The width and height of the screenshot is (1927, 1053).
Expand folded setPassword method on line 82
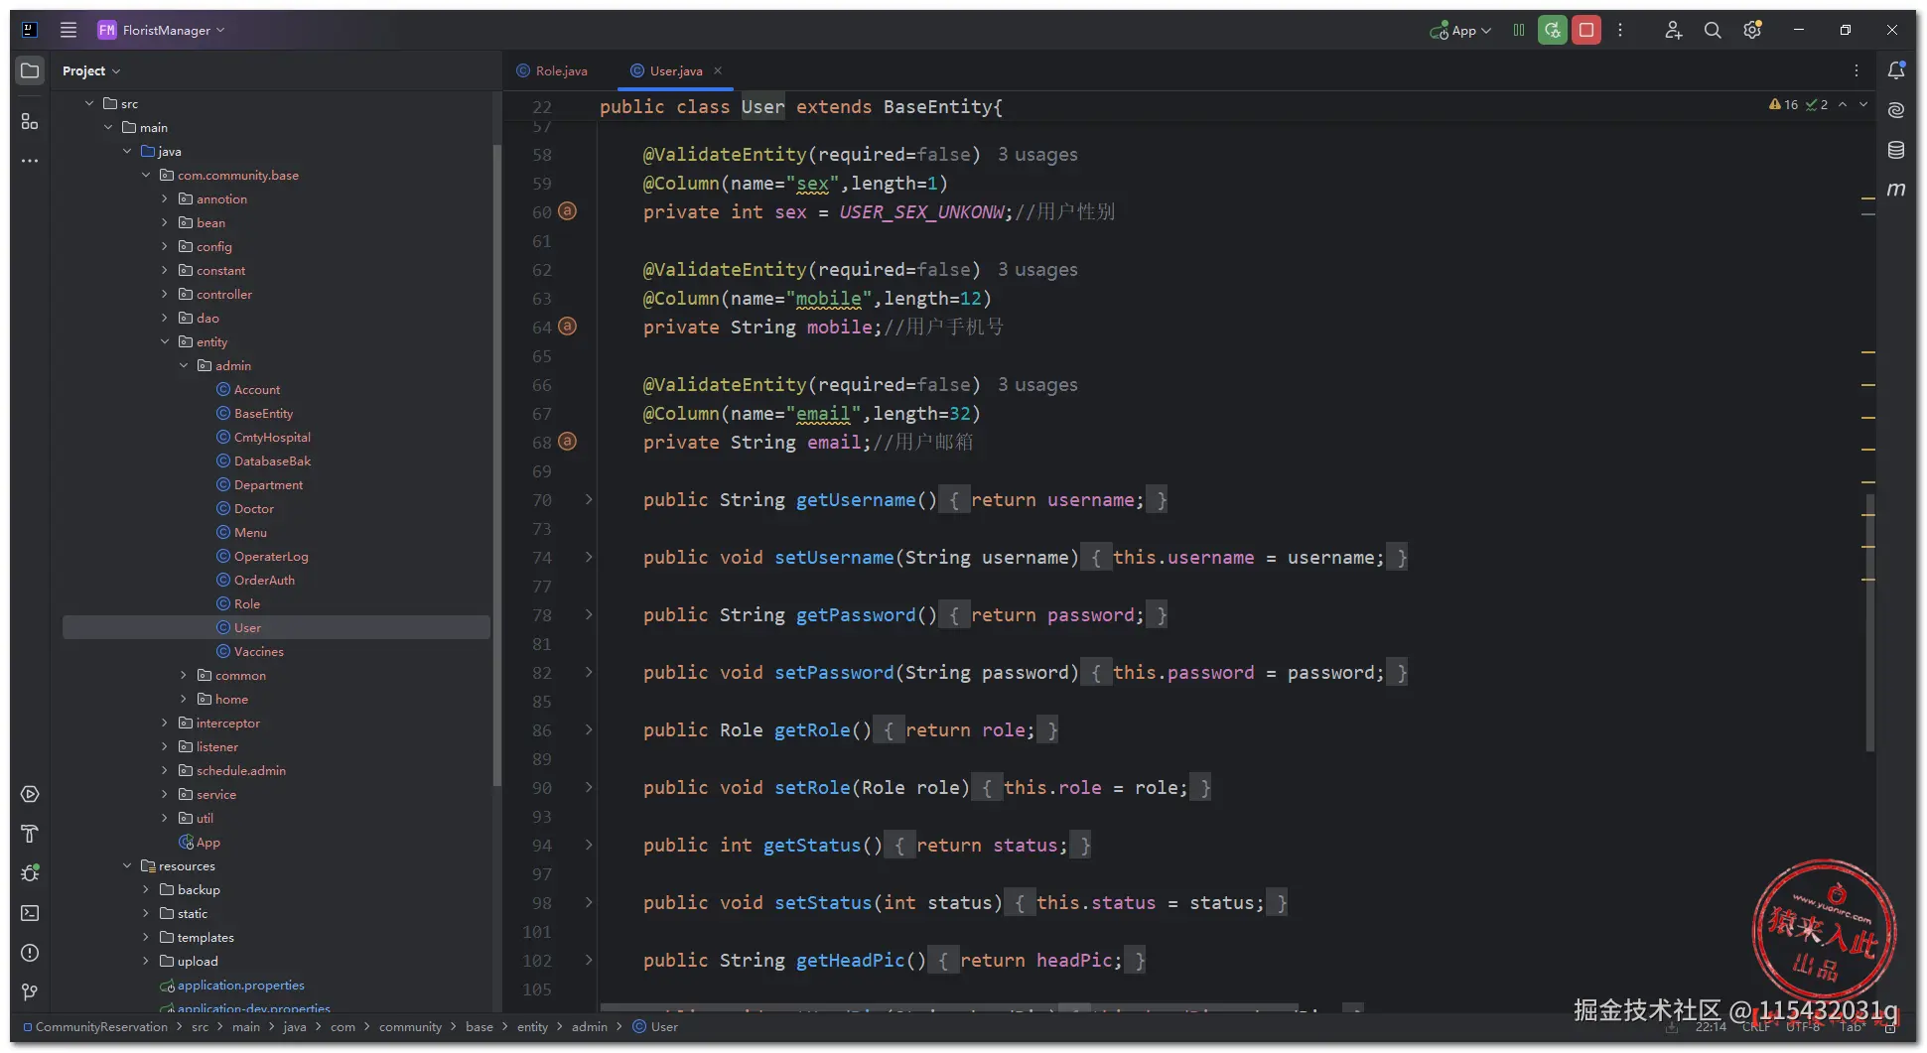[589, 672]
